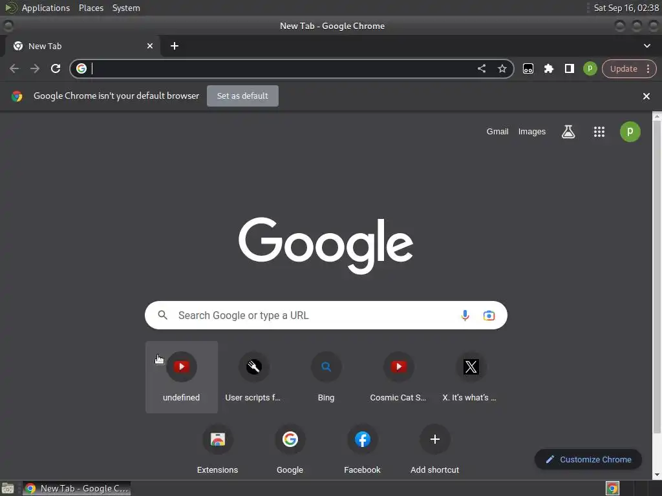Viewport: 662px width, 496px height.
Task: Expand the tab search chevron
Action: point(646,46)
